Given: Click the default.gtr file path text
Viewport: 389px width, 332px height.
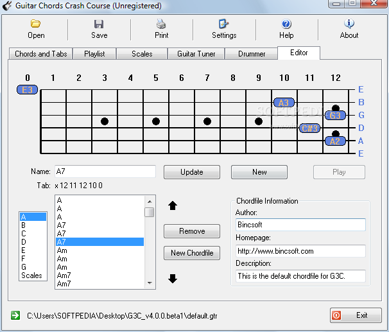Looking at the screenshot, I should pos(122,315).
